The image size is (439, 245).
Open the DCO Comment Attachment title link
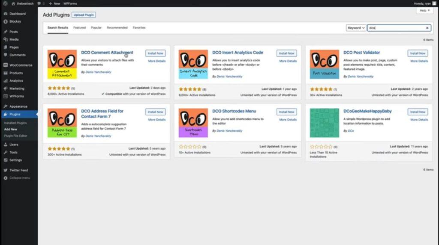pos(107,53)
